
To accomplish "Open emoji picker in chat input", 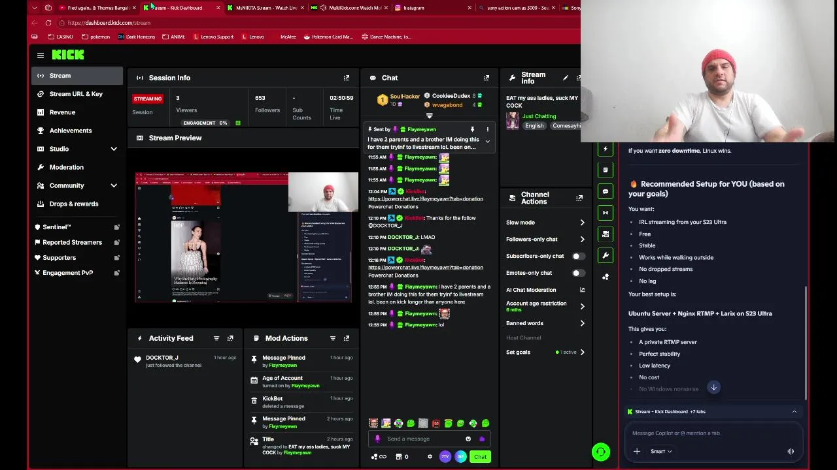I will pos(468,439).
